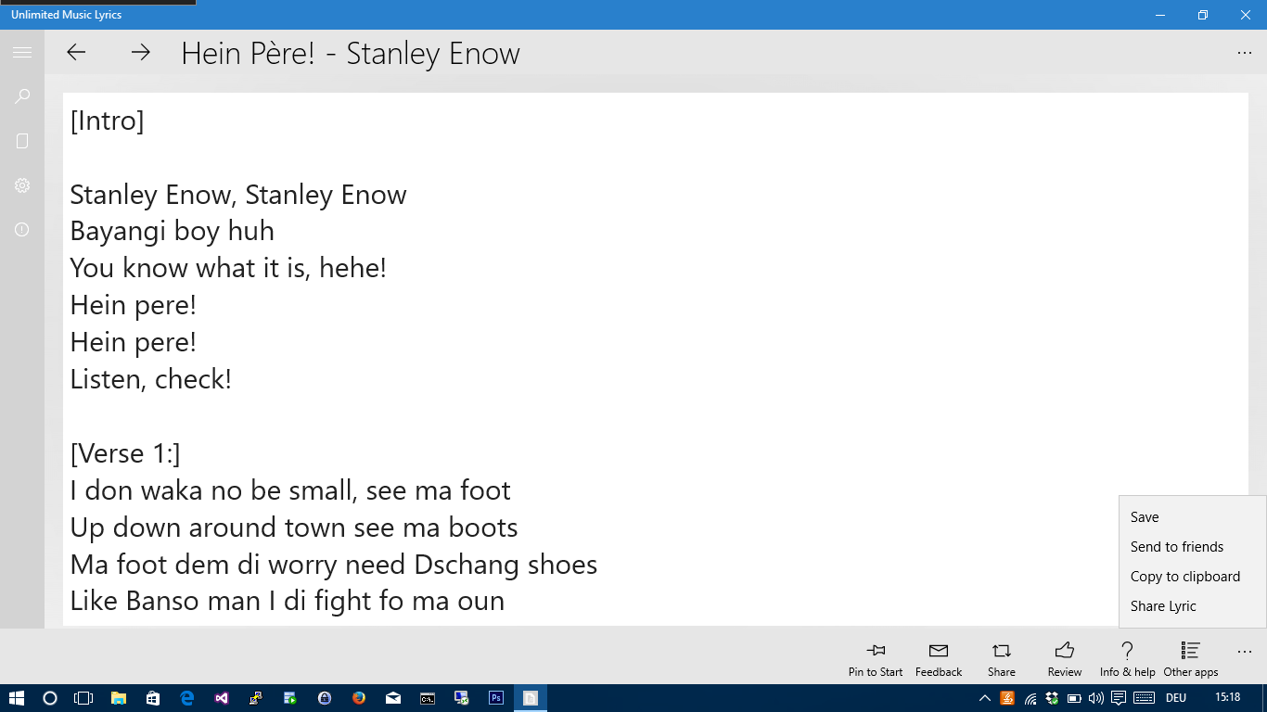The image size is (1267, 712).
Task: Click Share Lyric in the menu
Action: [1163, 606]
